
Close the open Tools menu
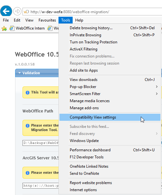[x=66, y=20]
